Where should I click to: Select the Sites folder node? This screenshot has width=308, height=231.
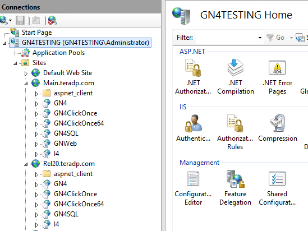[x=39, y=63]
